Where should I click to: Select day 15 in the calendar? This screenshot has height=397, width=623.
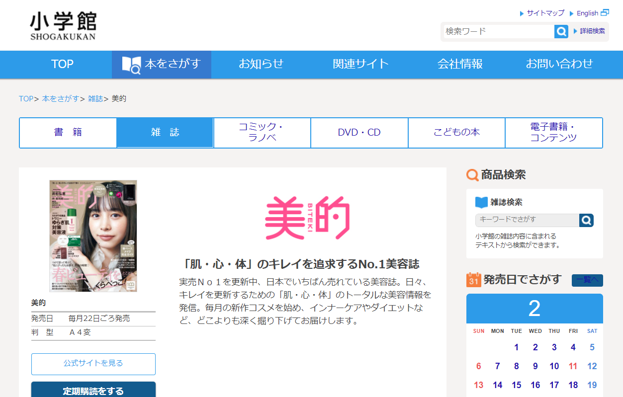pyautogui.click(x=517, y=385)
